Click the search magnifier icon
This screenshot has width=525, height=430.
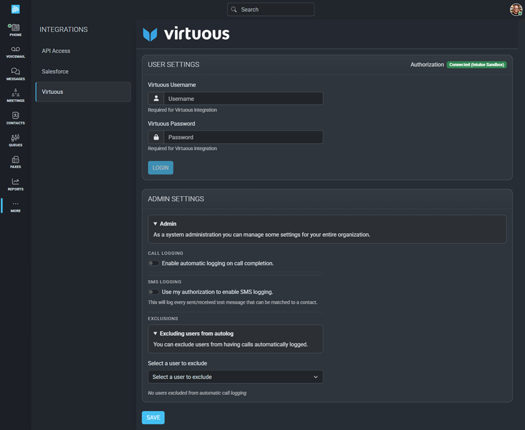tap(234, 9)
